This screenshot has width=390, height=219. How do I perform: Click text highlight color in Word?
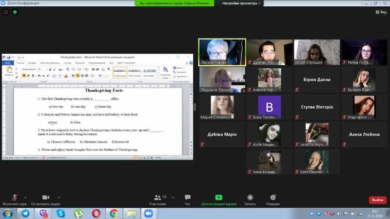tap(60, 76)
